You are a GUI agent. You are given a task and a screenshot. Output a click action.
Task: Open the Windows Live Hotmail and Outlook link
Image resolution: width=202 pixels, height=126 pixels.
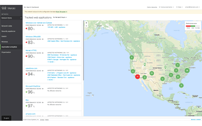point(39,23)
